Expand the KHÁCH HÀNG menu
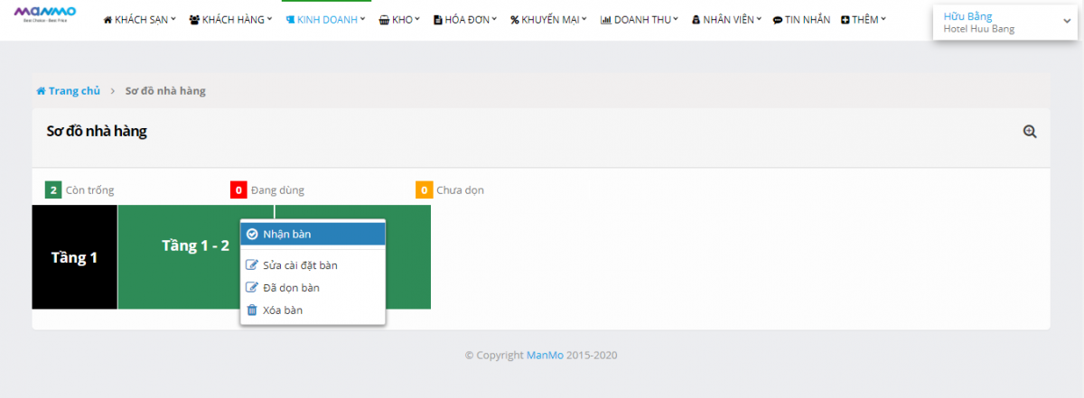Viewport: 1084px width, 398px height. [x=230, y=19]
